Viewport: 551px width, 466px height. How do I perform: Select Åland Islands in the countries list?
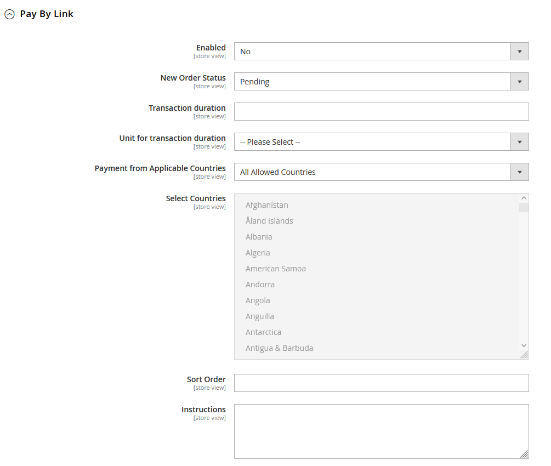pyautogui.click(x=269, y=221)
